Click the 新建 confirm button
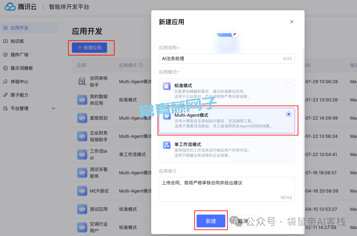 (211, 221)
